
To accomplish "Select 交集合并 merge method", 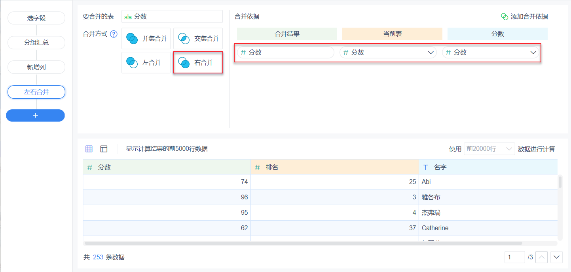I will click(x=198, y=39).
